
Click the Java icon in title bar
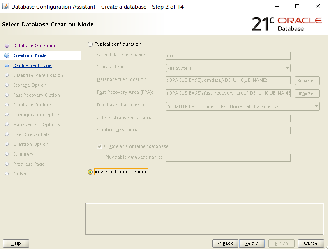tap(6, 6)
